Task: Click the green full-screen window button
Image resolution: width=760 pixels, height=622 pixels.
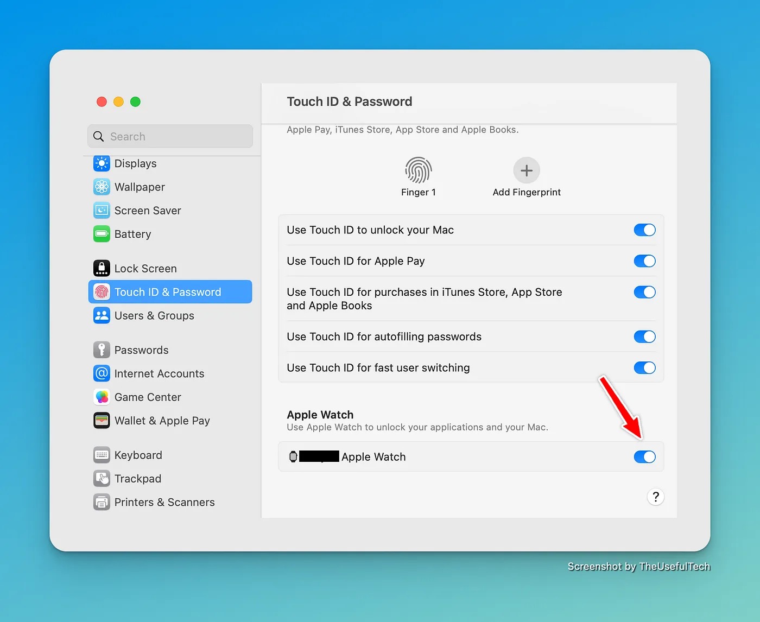Action: click(x=135, y=101)
